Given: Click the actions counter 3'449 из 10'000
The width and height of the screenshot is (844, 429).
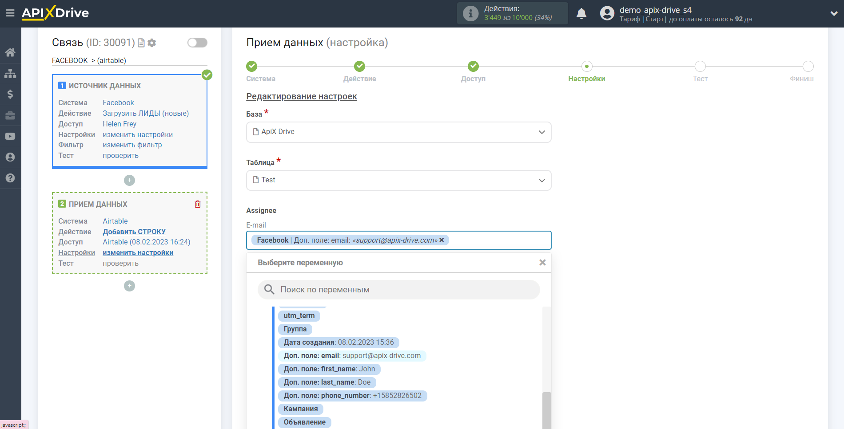Looking at the screenshot, I should [x=518, y=18].
